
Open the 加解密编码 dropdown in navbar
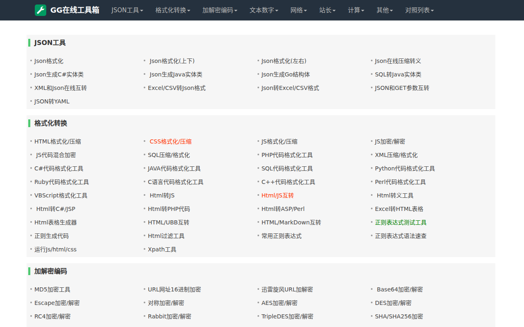tap(219, 10)
